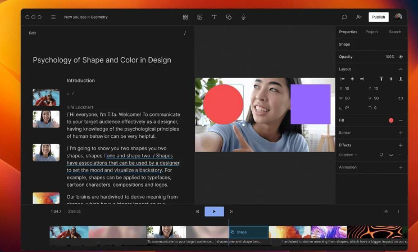The width and height of the screenshot is (418, 252).
Task: Open Shadow settings sliders icon
Action: 381,155
